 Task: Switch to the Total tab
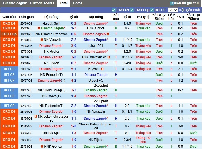click(63, 3)
